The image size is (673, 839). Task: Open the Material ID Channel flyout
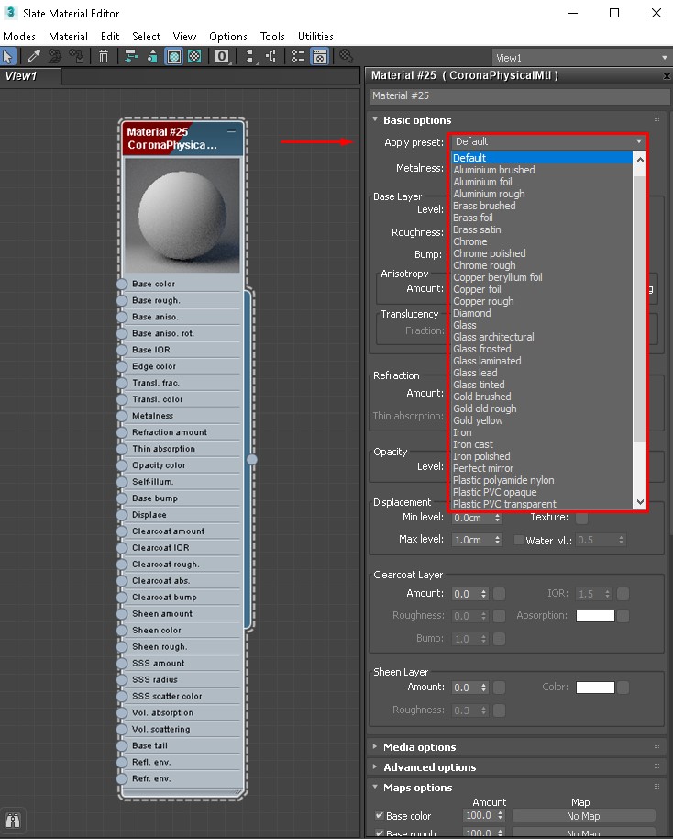(222, 56)
